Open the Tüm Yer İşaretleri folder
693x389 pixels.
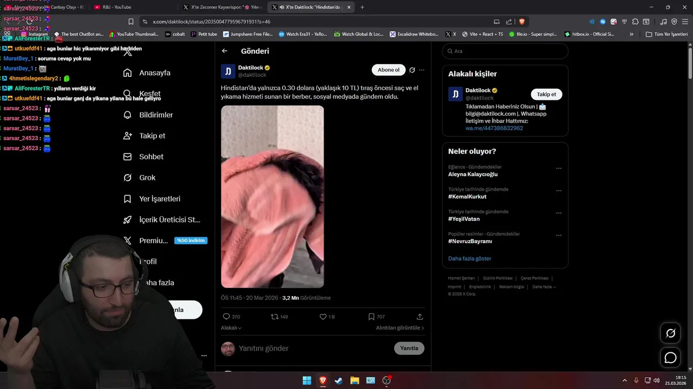666,34
